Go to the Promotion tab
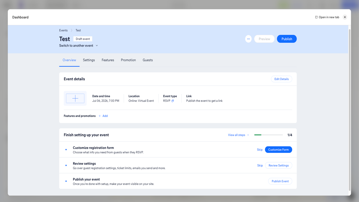The height and width of the screenshot is (202, 359). [x=128, y=60]
